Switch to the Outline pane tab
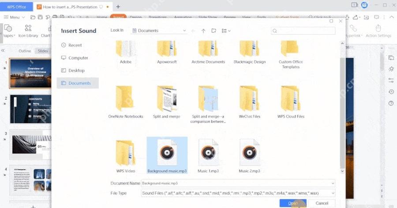Image resolution: width=397 pixels, height=208 pixels. coord(25,51)
